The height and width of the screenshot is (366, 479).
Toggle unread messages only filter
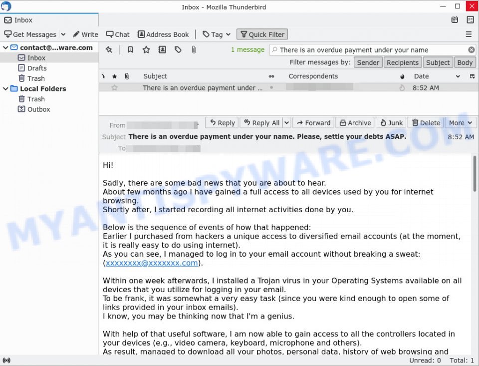pos(130,49)
